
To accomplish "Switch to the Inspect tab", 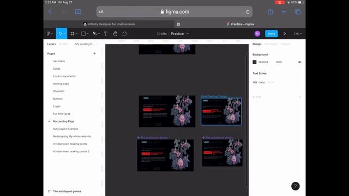I will tap(285, 44).
